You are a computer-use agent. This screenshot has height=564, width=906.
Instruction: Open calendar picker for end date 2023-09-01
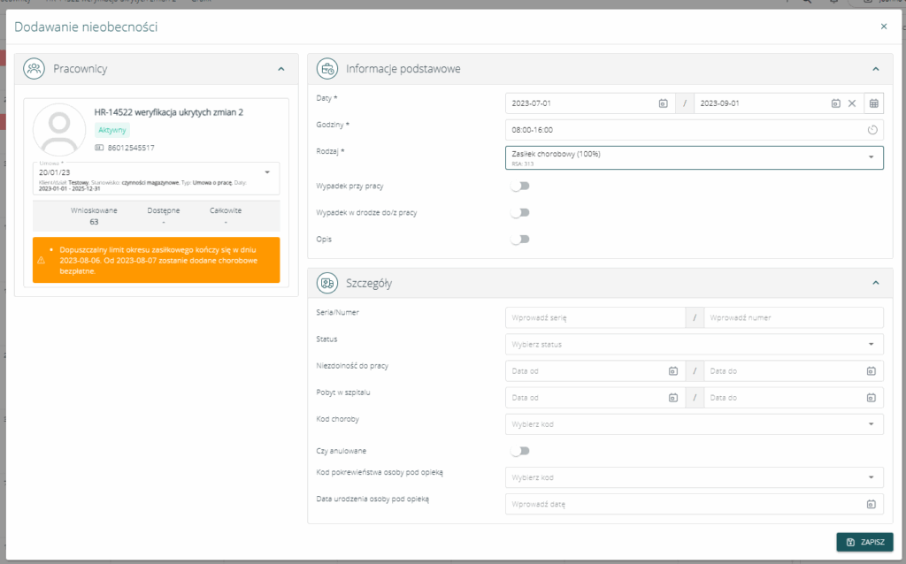(835, 103)
